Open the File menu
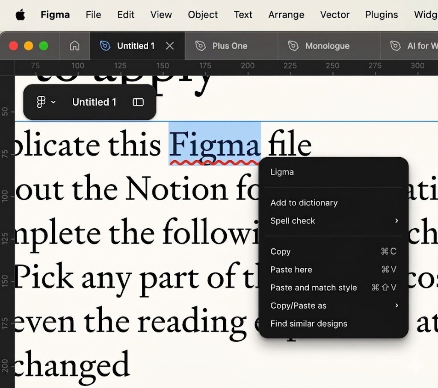This screenshot has width=438, height=388. click(93, 15)
